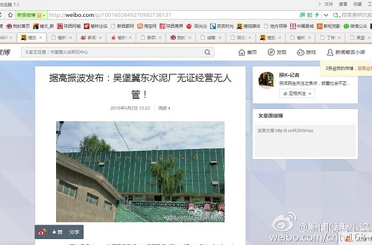
Task: Open the t.cn/R26WHas short link
Action: click(294, 131)
